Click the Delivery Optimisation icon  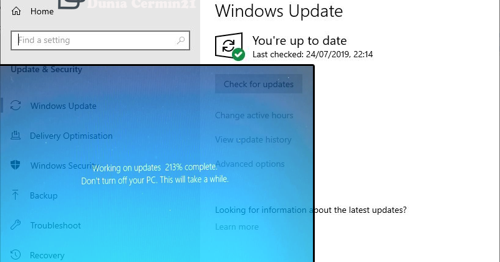[16, 136]
